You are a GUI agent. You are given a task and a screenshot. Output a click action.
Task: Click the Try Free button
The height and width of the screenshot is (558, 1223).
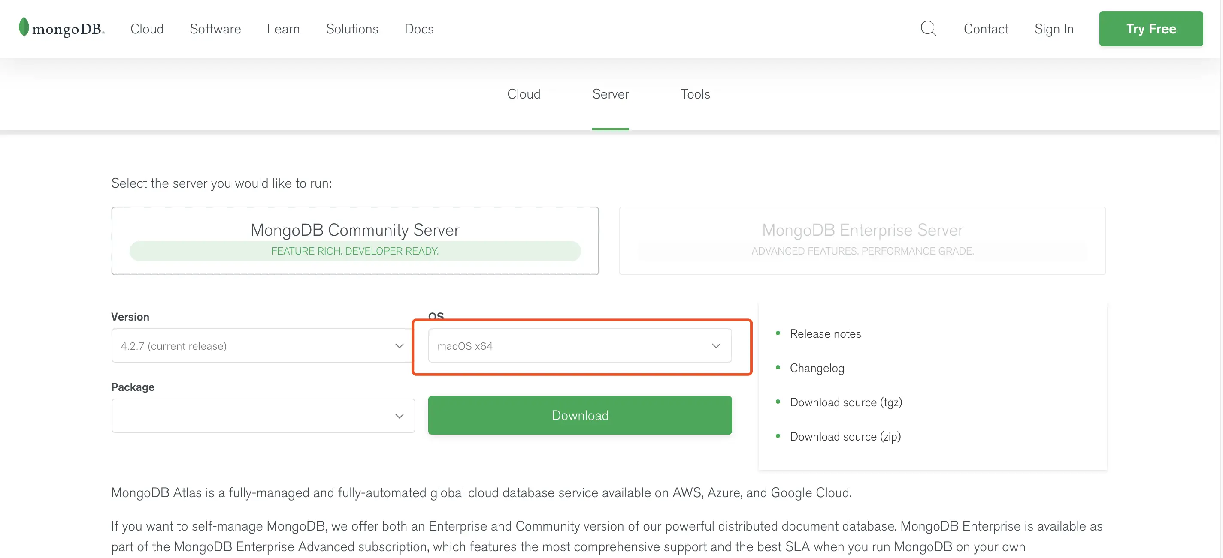tap(1150, 29)
